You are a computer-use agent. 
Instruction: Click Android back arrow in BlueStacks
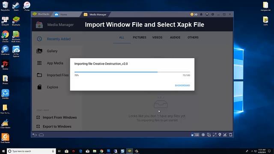pos(35,135)
